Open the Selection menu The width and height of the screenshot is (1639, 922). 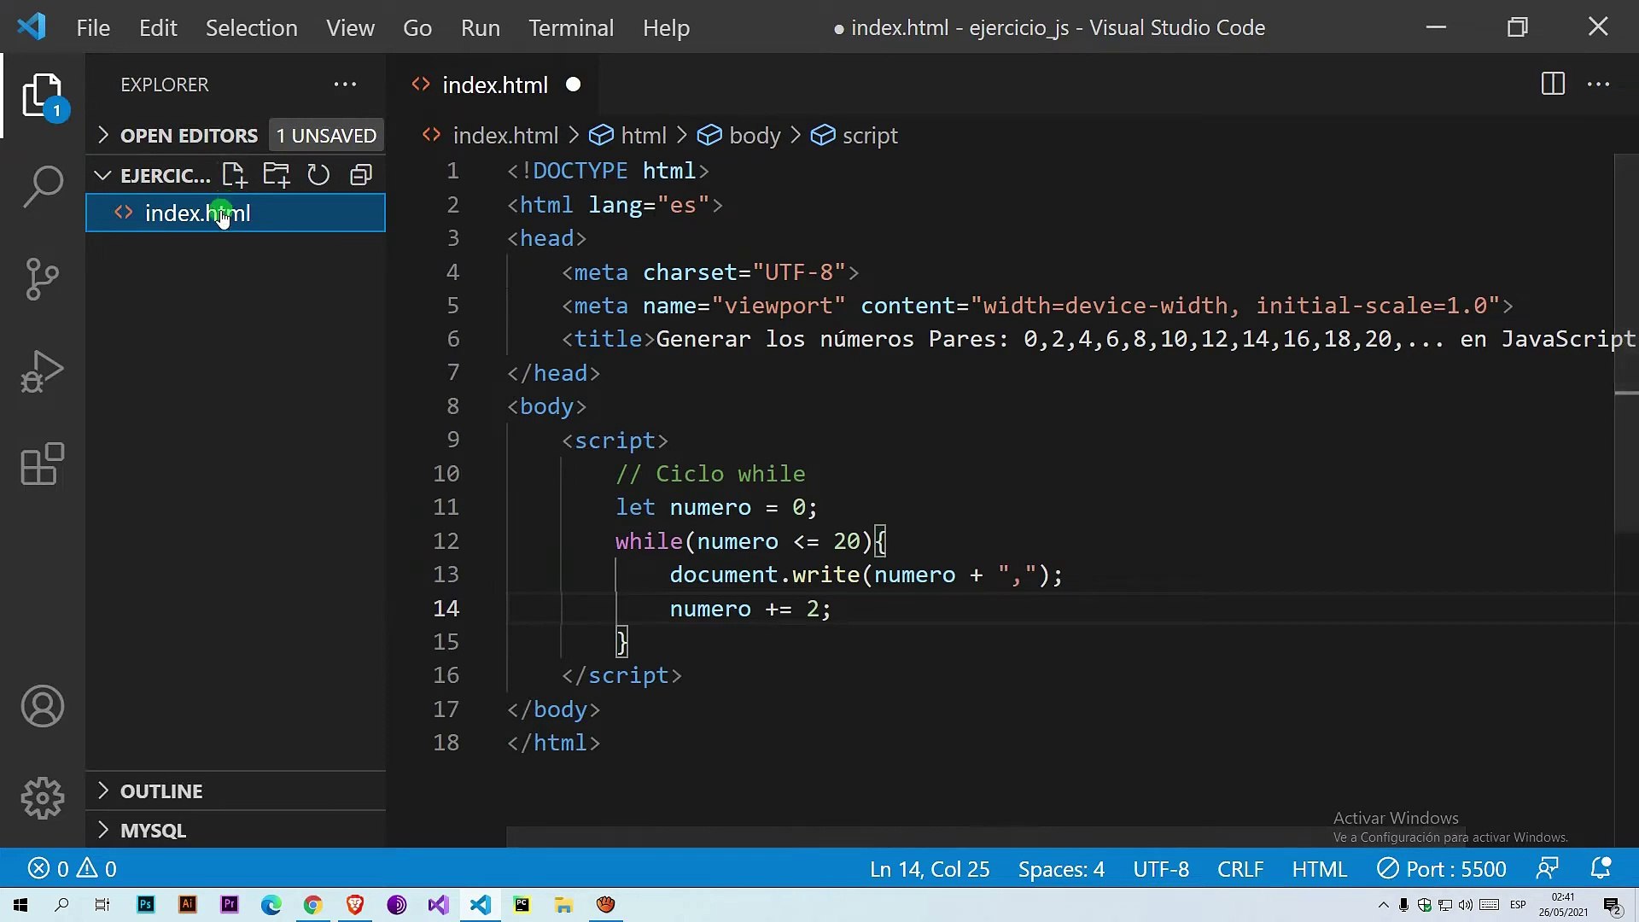(251, 27)
